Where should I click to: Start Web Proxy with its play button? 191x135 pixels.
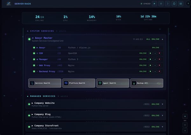click(151, 65)
